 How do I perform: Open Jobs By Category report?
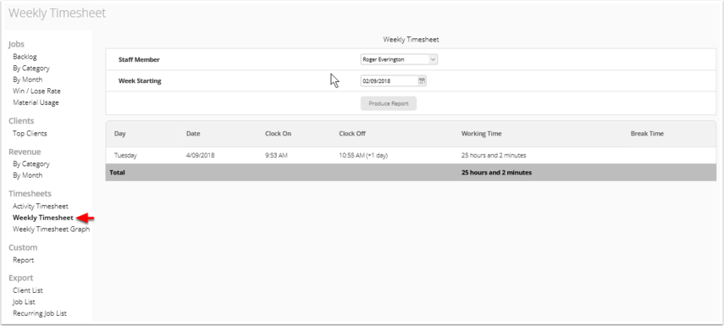(x=31, y=68)
